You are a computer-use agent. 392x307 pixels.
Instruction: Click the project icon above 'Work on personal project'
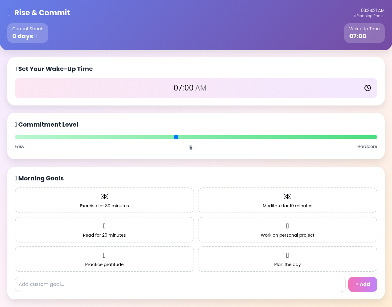(287, 225)
